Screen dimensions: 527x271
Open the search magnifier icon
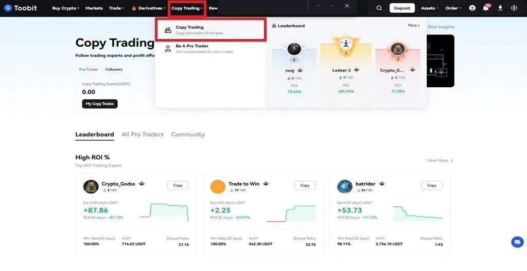click(x=379, y=8)
